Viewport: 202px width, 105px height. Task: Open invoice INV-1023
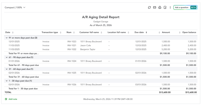[72, 42]
